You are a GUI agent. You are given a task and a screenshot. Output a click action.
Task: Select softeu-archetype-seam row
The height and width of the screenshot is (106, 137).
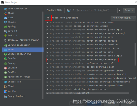tap(91, 67)
